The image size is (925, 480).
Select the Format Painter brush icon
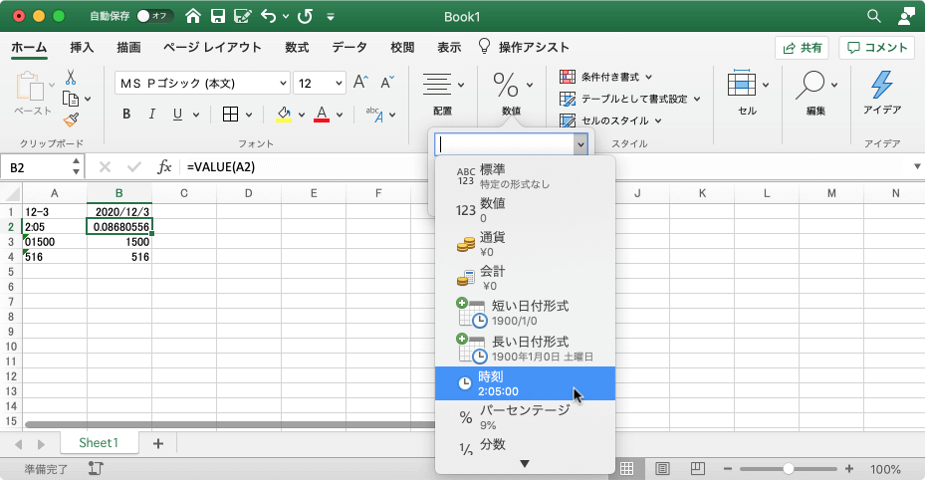pos(72,120)
